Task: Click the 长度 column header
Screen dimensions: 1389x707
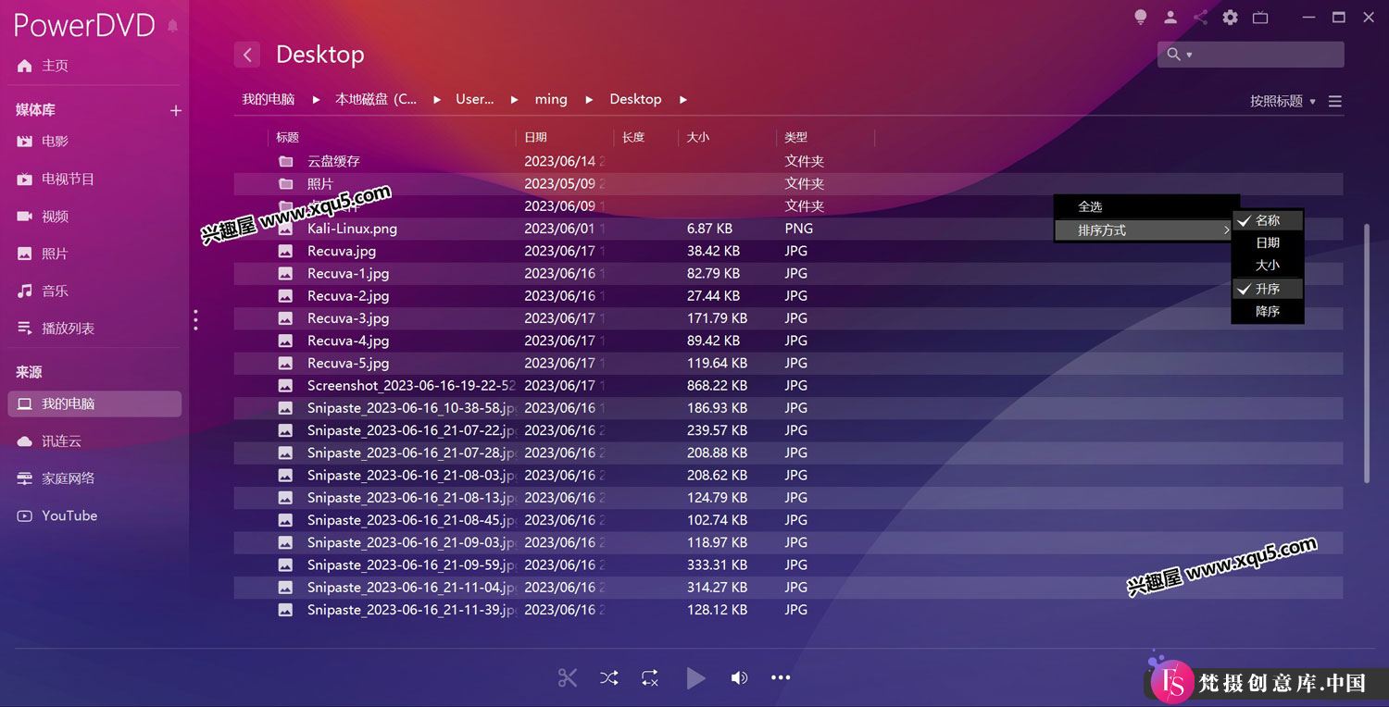Action: tap(633, 137)
